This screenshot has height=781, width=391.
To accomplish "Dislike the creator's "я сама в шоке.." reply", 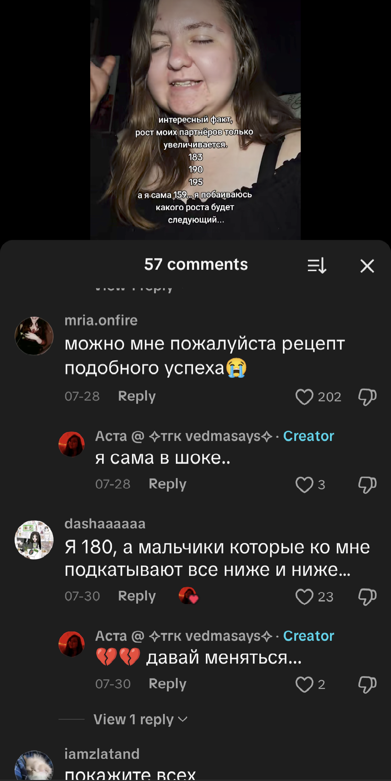I will tap(367, 485).
